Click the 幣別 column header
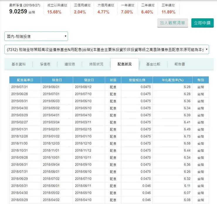 201,80
